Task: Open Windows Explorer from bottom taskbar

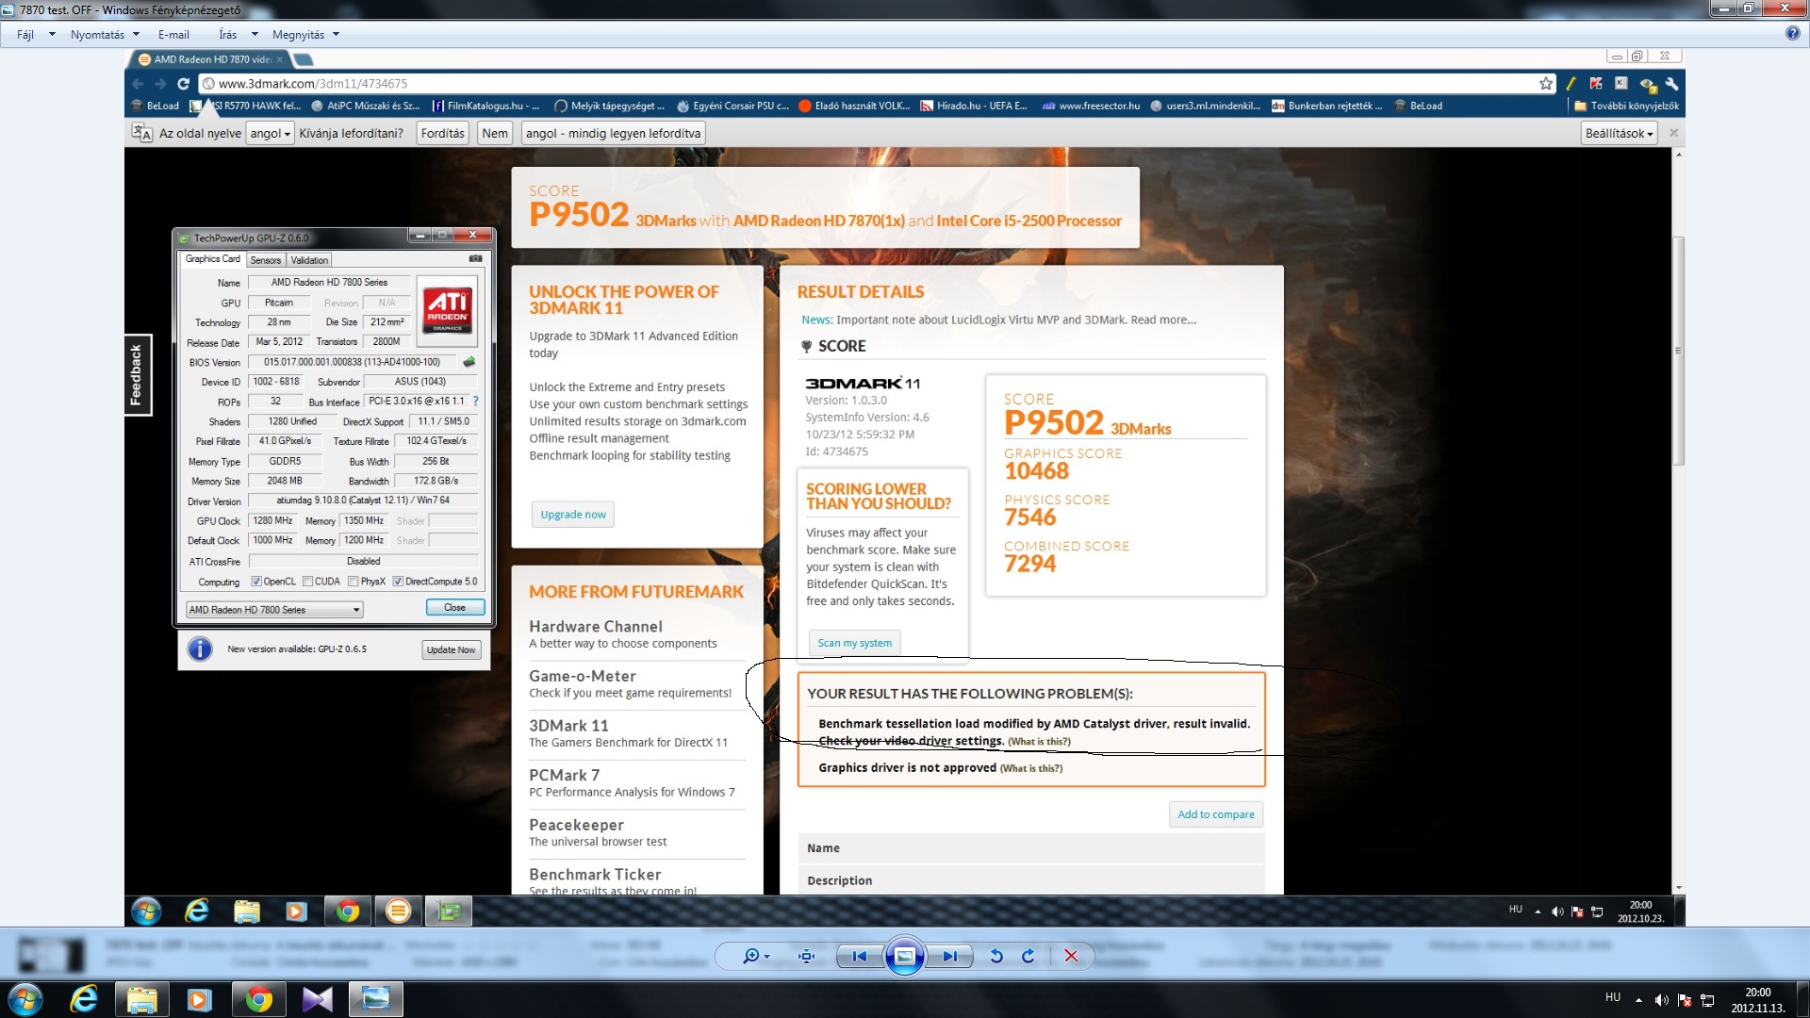Action: (141, 999)
